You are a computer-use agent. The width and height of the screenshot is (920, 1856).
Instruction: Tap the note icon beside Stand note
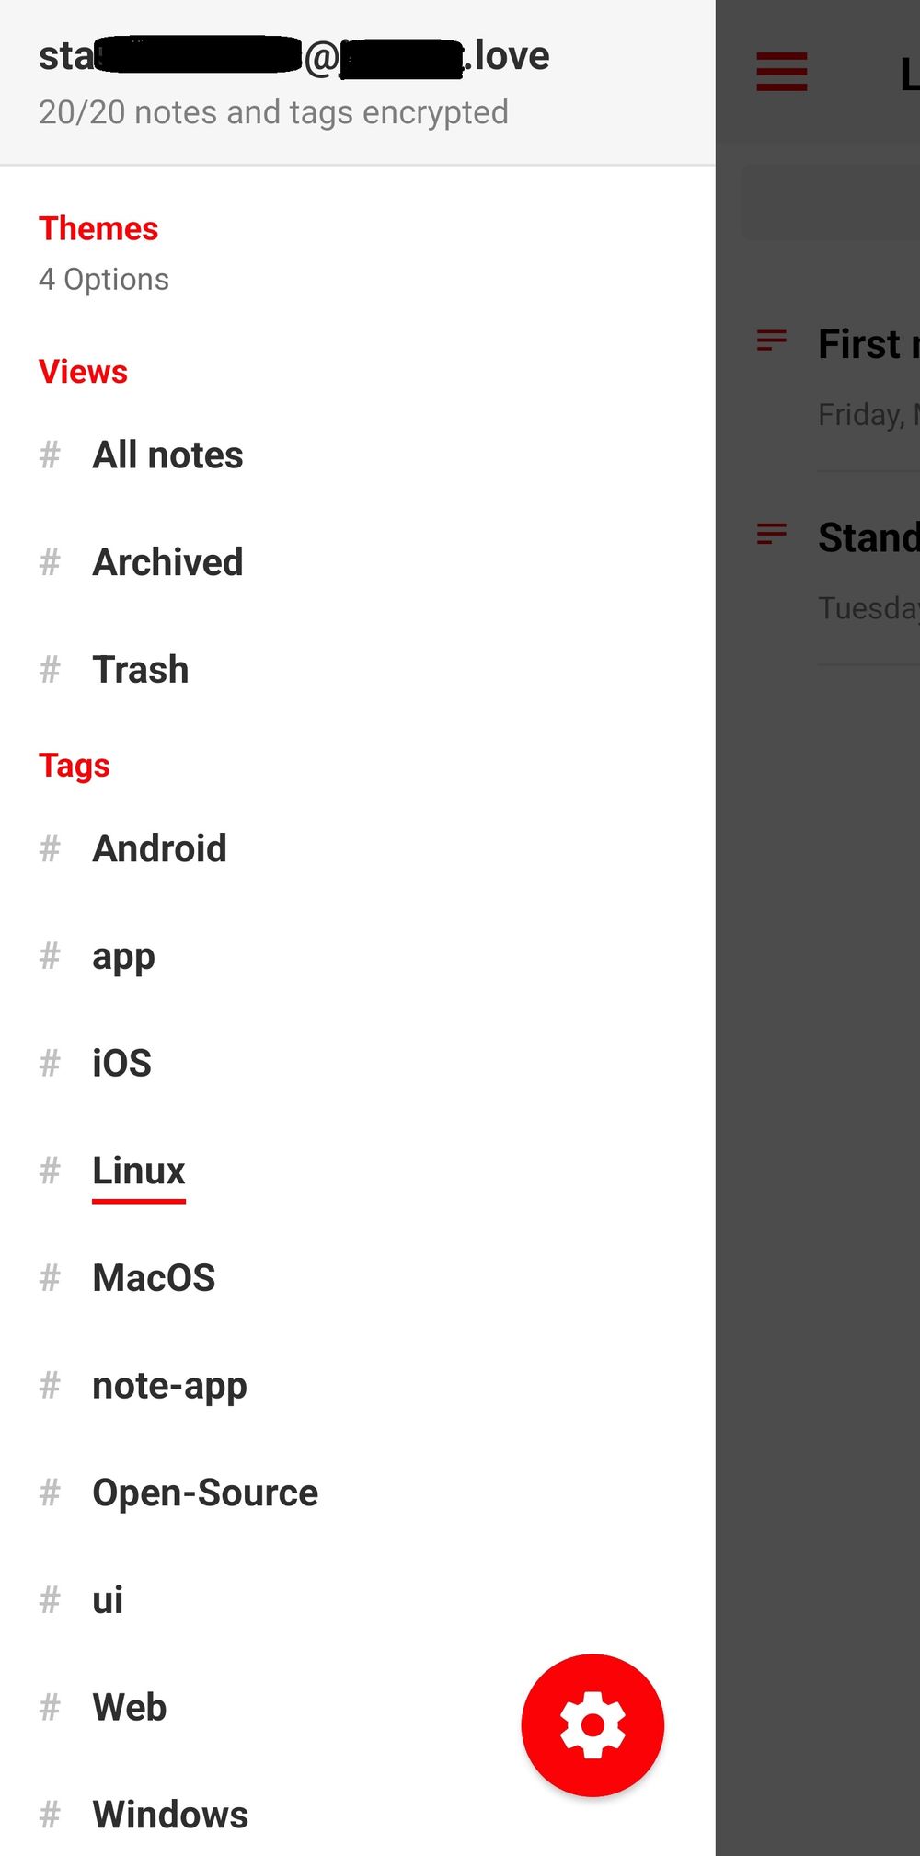[771, 534]
